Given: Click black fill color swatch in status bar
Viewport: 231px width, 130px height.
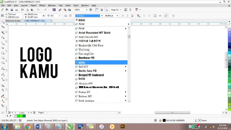Looking at the screenshot, I should tap(164, 120).
